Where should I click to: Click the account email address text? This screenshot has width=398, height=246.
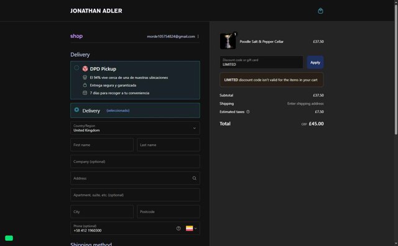[x=171, y=37]
